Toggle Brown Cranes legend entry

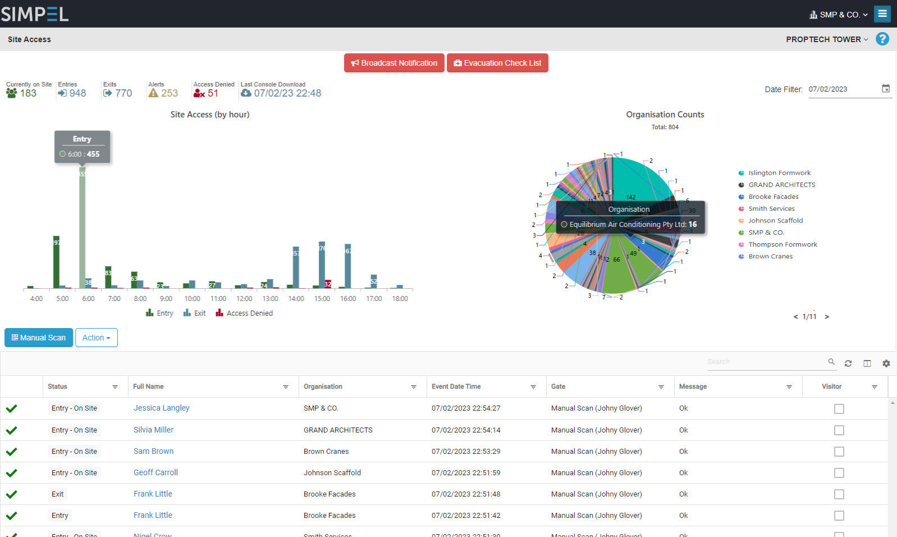pos(766,256)
